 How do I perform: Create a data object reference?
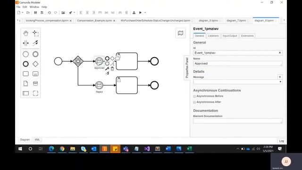[x=25, y=84]
